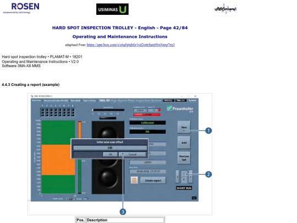Click the 'Enter new scan offset' dialog title
This screenshot has width=297, height=223.
110,142
